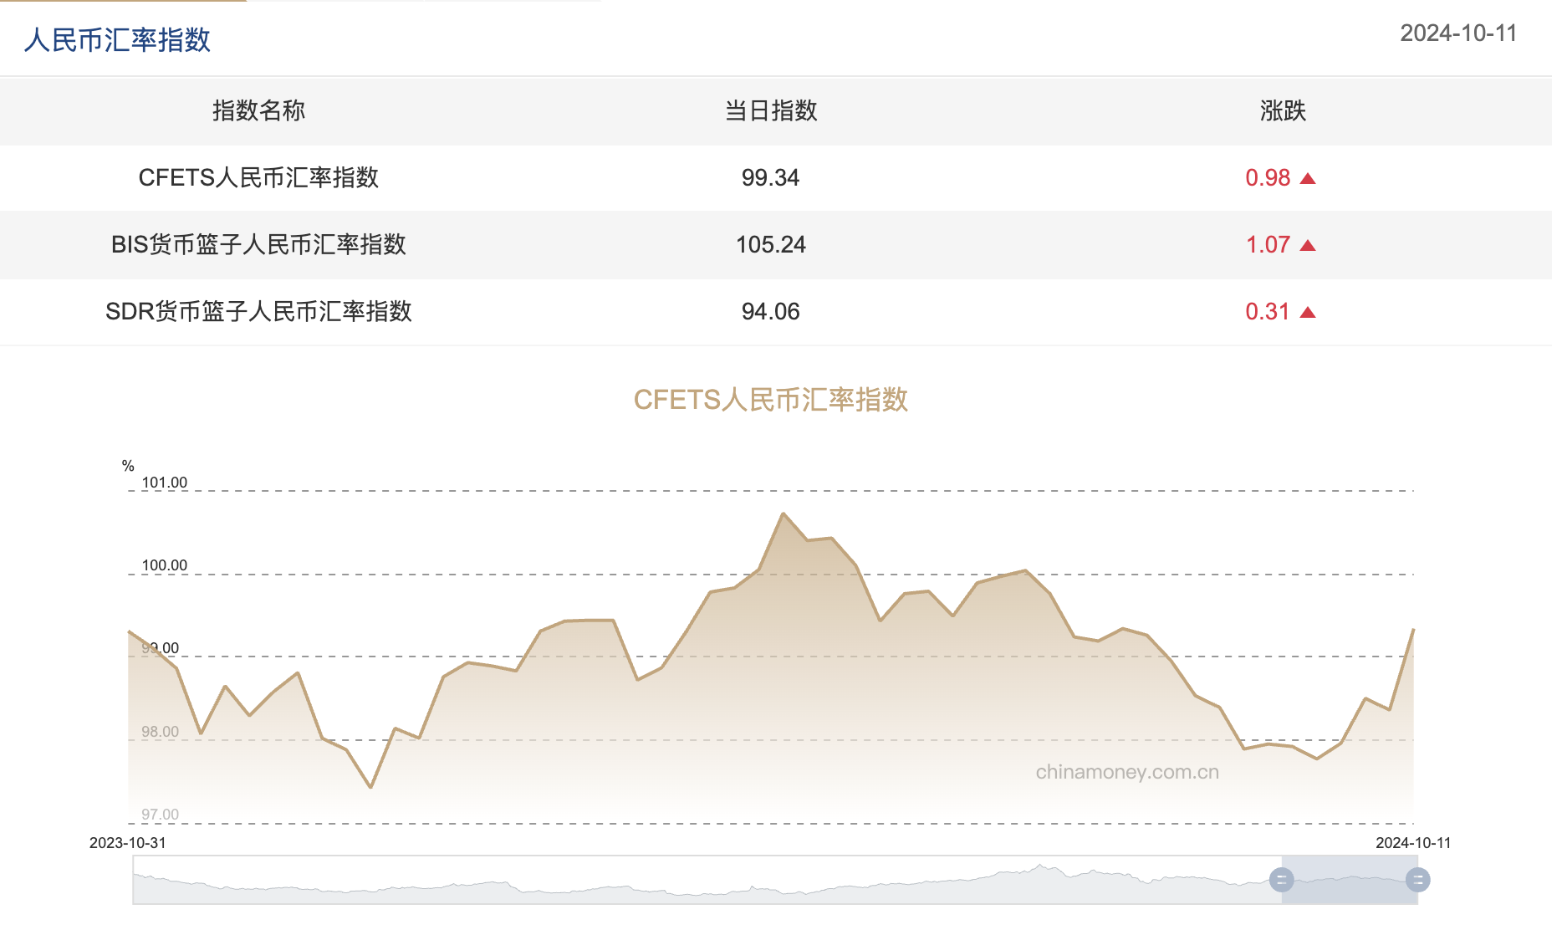Viewport: 1567px width, 935px height.
Task: Click the left range selector handle icon
Action: [1281, 880]
